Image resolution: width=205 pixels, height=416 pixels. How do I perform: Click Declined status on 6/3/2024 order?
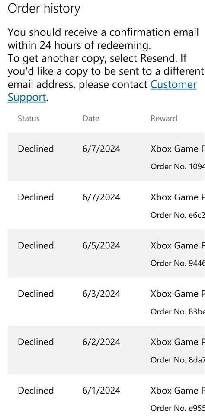pos(35,294)
